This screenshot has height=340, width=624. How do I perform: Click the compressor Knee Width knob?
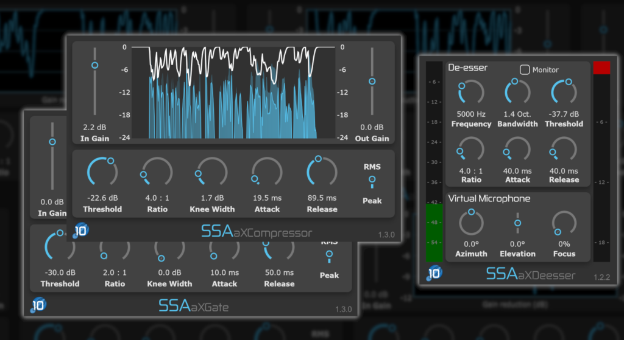(x=211, y=172)
